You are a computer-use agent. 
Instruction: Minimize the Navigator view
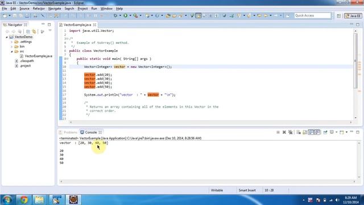point(43,24)
